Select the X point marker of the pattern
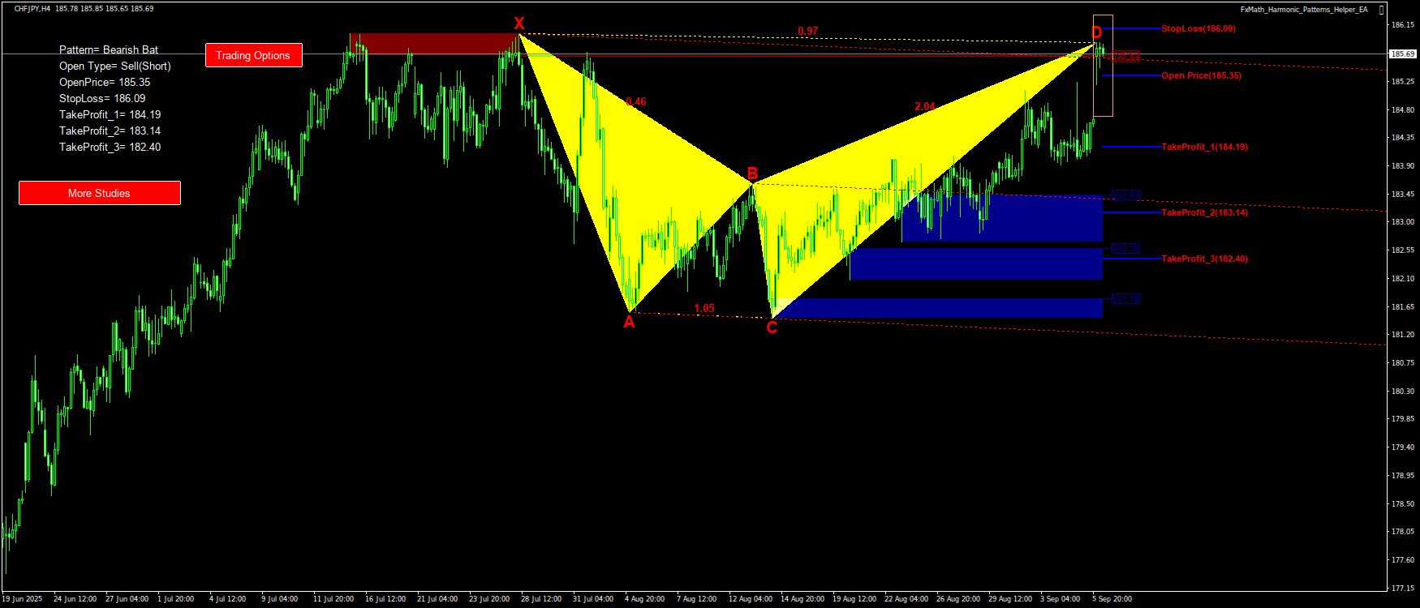 point(519,24)
